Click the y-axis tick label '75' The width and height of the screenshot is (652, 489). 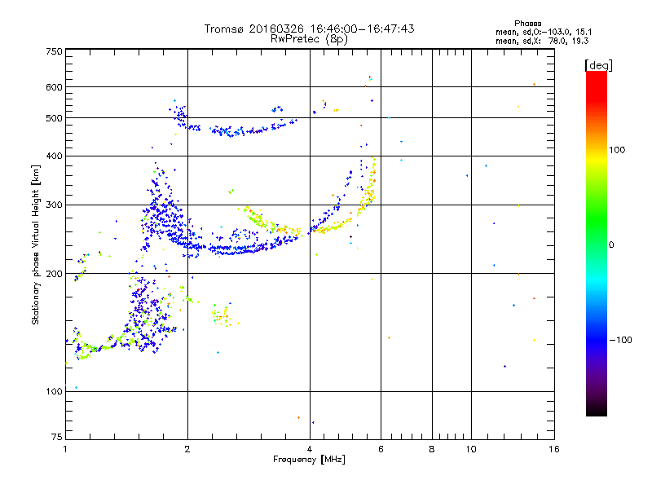coord(57,437)
